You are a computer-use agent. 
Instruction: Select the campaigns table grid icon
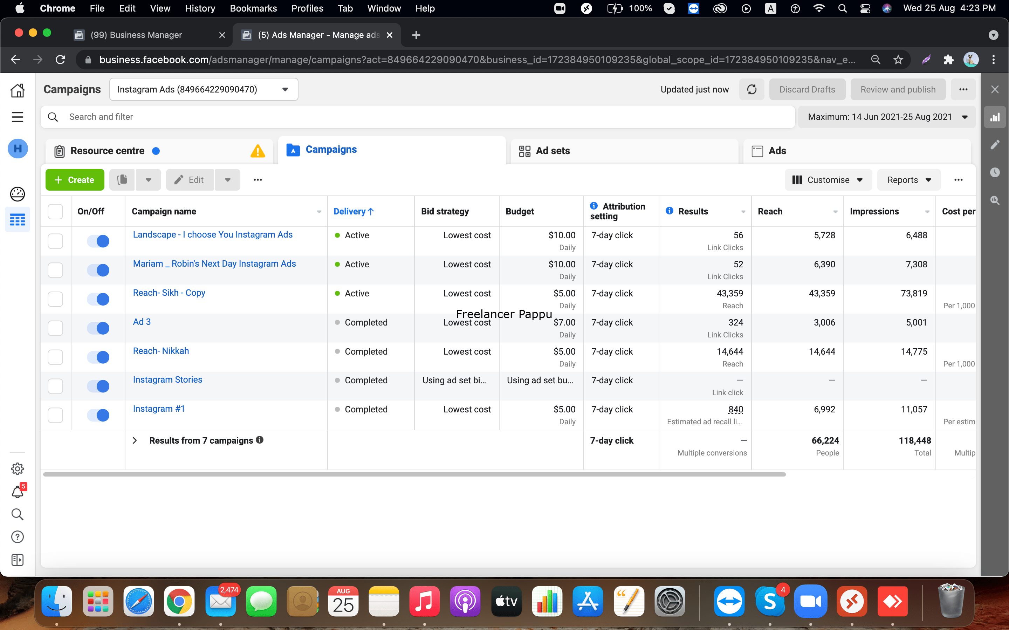click(18, 220)
